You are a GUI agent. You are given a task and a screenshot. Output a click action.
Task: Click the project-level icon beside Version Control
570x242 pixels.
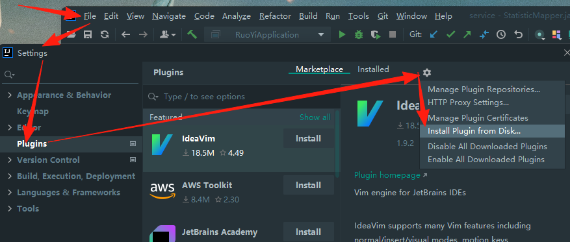tap(133, 160)
